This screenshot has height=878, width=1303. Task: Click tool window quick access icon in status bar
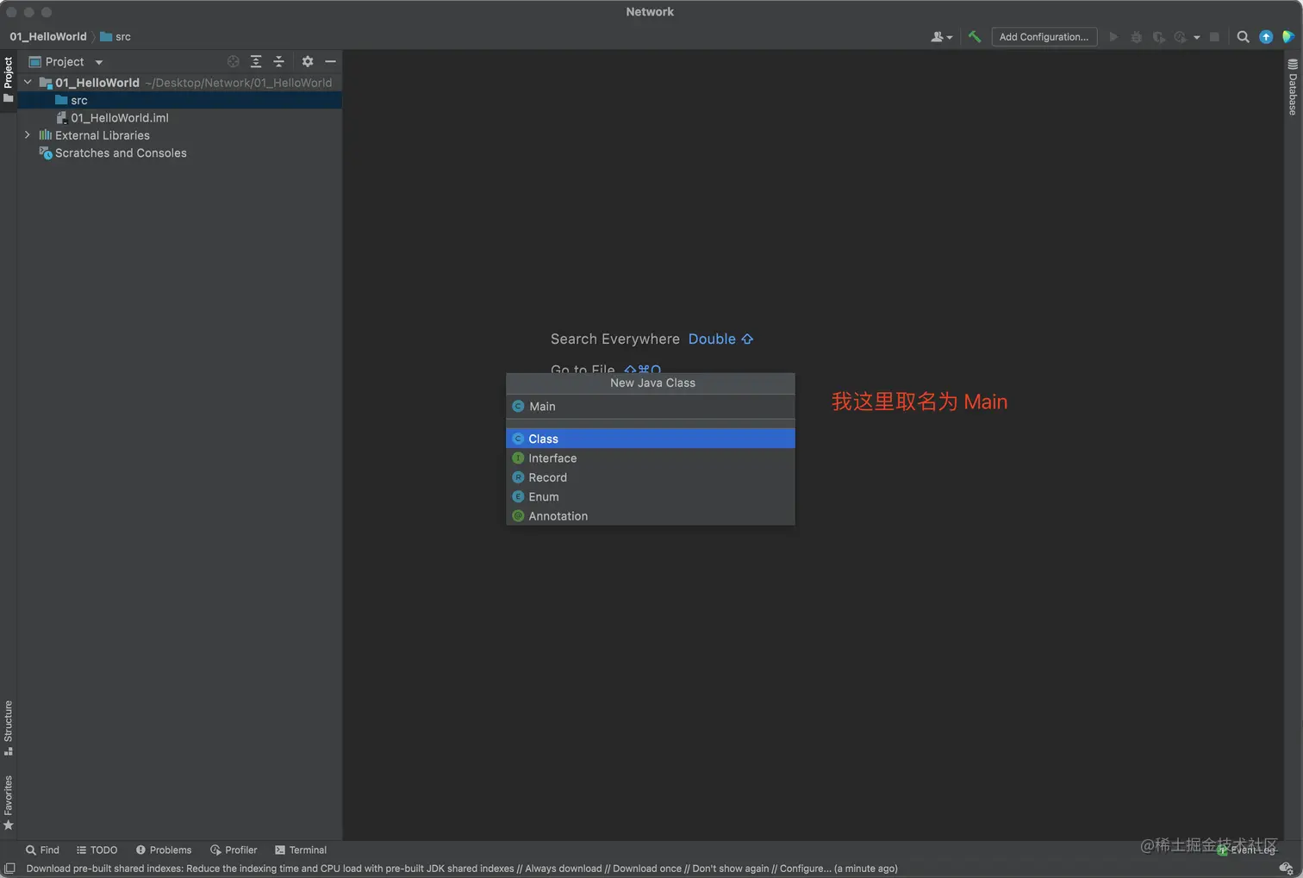[x=9, y=869]
